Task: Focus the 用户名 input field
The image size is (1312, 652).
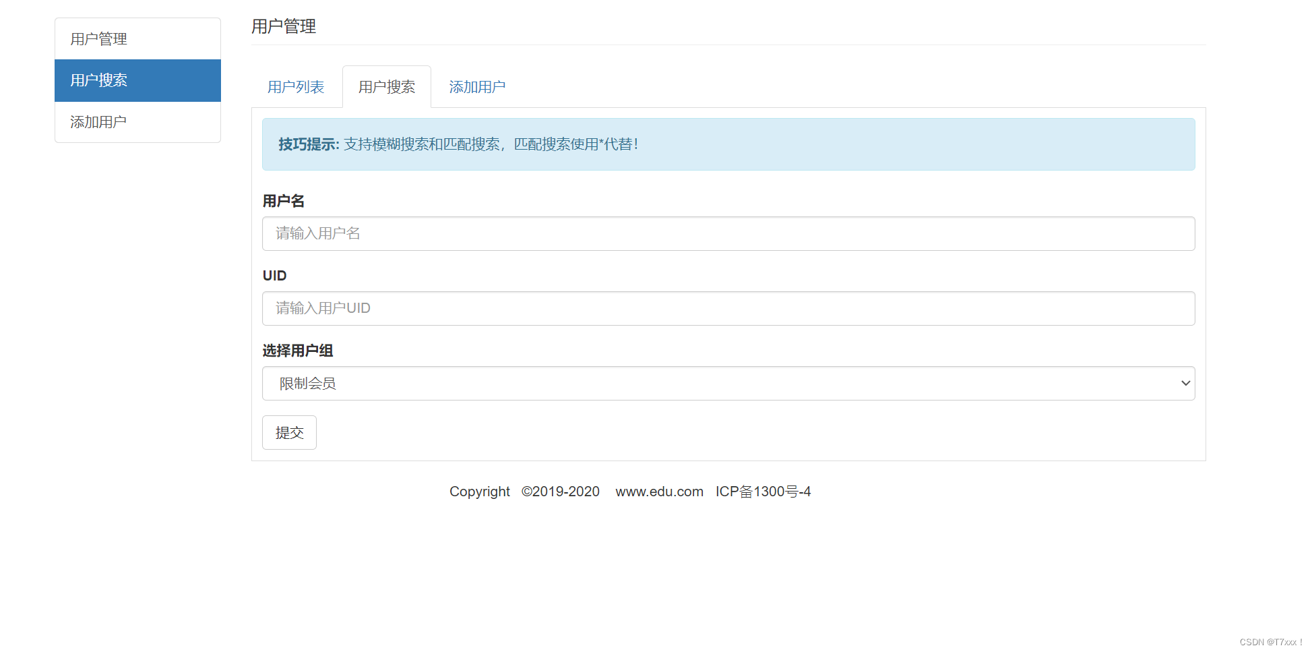Action: [x=728, y=233]
